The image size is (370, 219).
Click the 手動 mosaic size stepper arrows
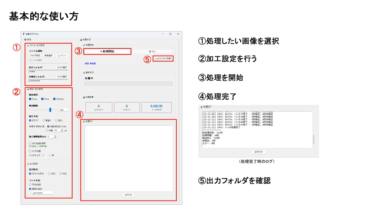coord(62,130)
